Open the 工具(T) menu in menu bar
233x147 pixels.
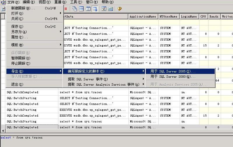coord(76,2)
